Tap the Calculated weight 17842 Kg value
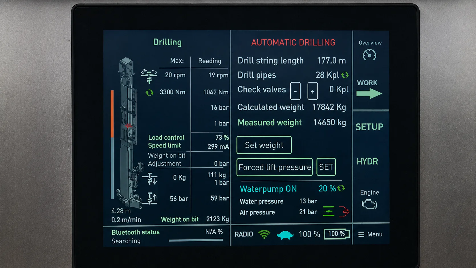Screen dimensions: 476x268 tap(329, 107)
